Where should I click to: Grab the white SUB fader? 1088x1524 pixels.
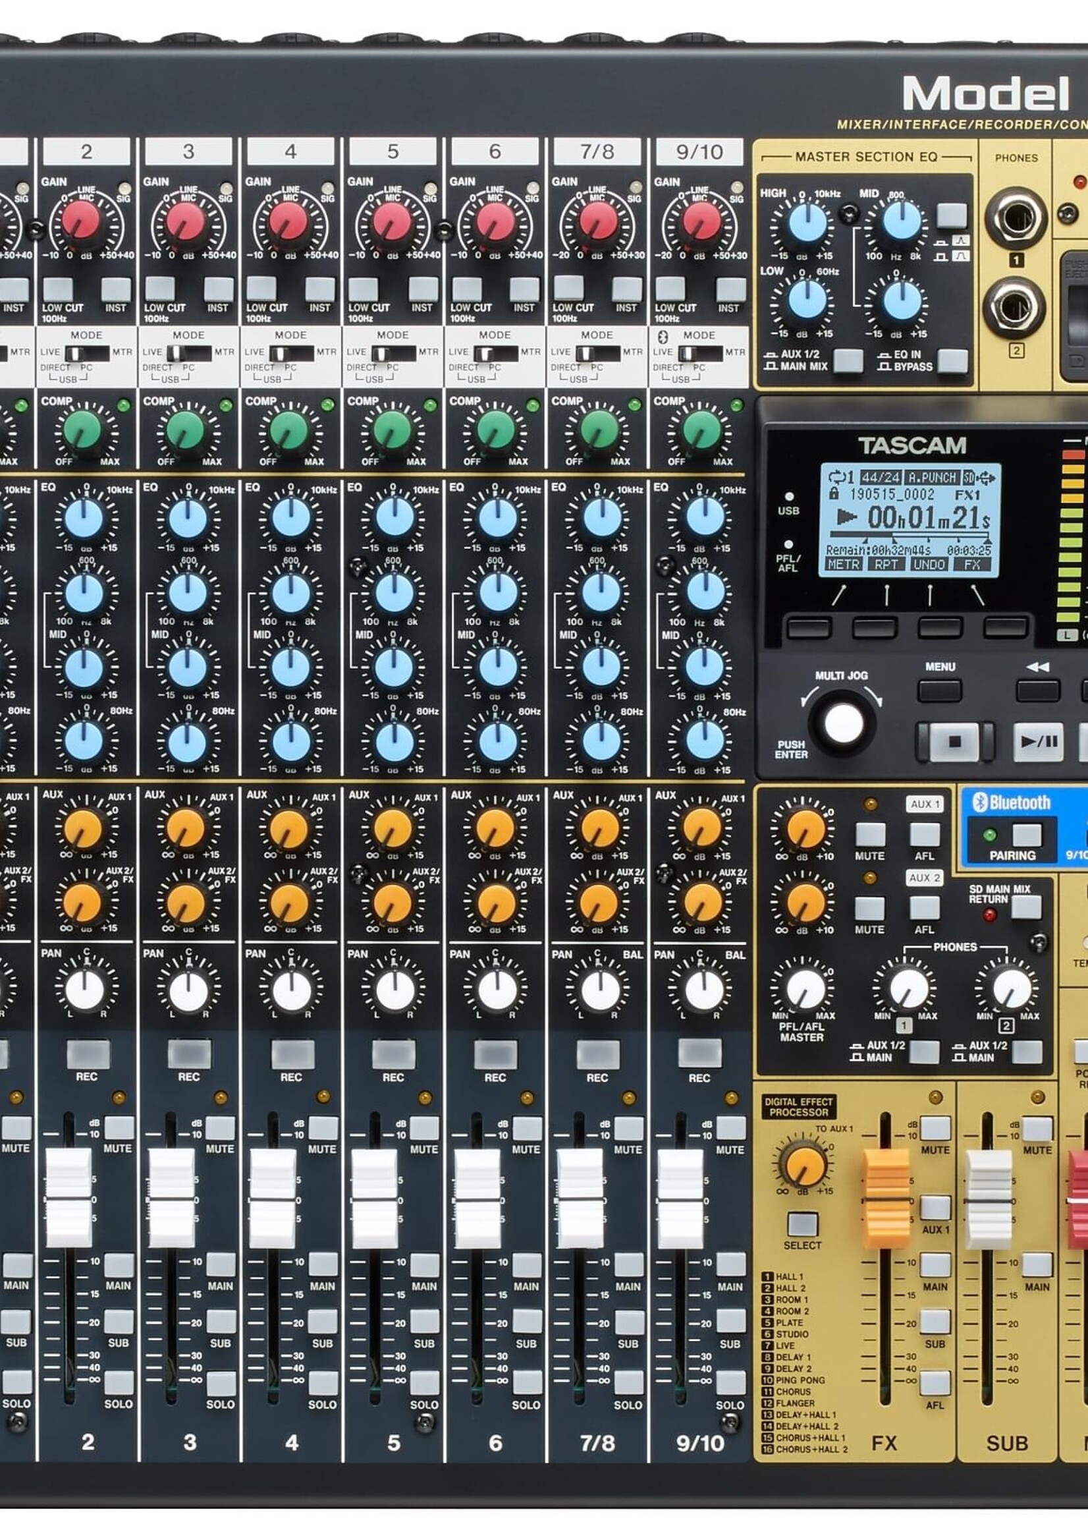pyautogui.click(x=987, y=1199)
